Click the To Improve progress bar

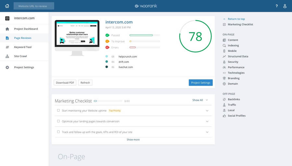145,41
